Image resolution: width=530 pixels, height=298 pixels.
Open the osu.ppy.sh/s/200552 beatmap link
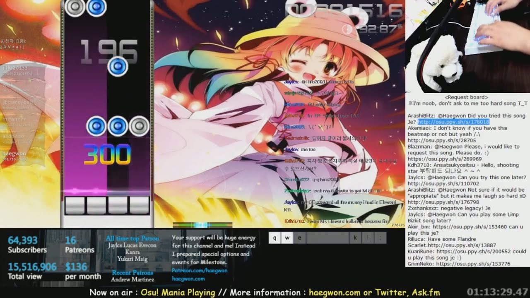pyautogui.click(x=473, y=251)
